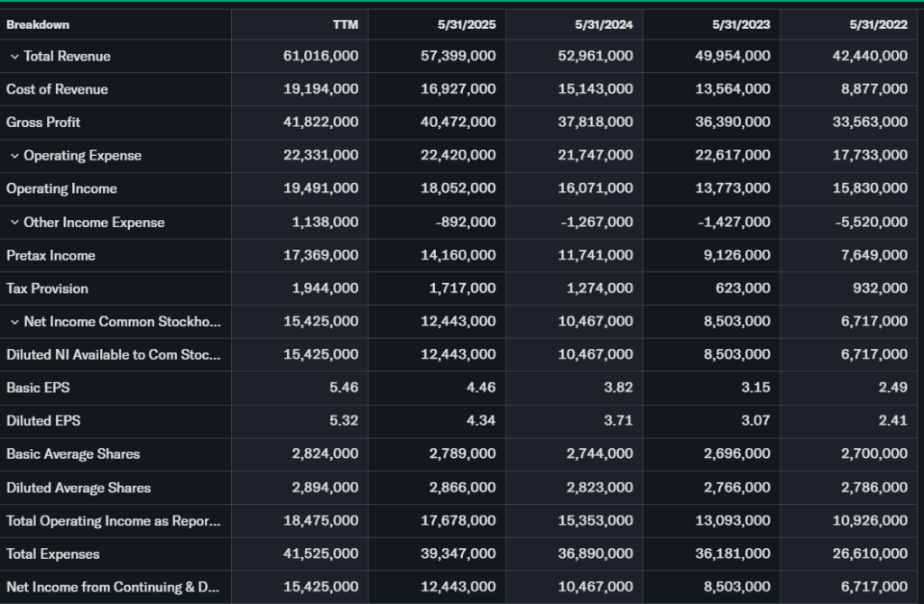Click the TTM Total Revenue value 61,016,000
The height and width of the screenshot is (604, 924).
pyautogui.click(x=320, y=56)
